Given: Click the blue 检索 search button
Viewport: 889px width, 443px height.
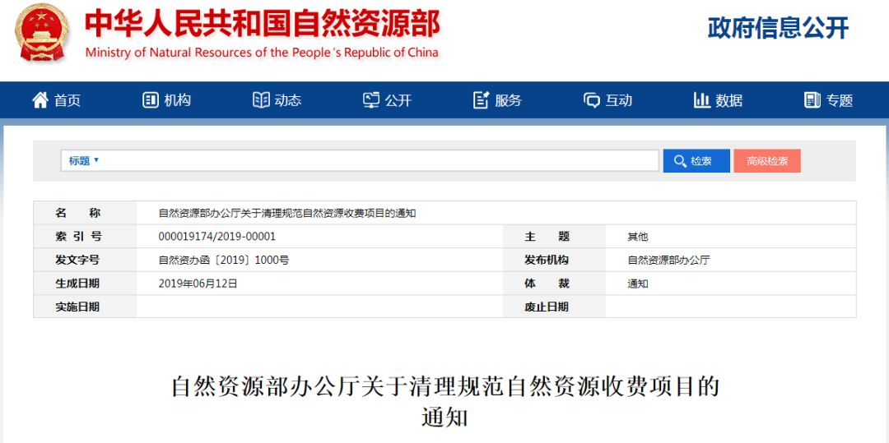Looking at the screenshot, I should pos(696,161).
